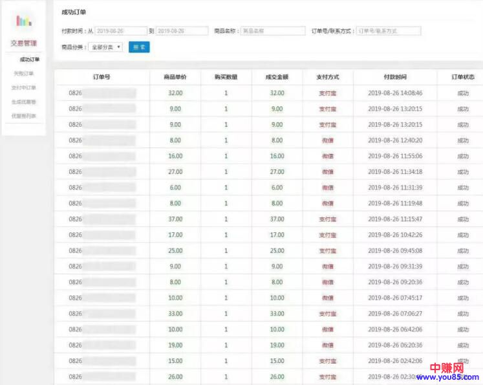Click the colorful bar chart logo icon

pos(23,21)
